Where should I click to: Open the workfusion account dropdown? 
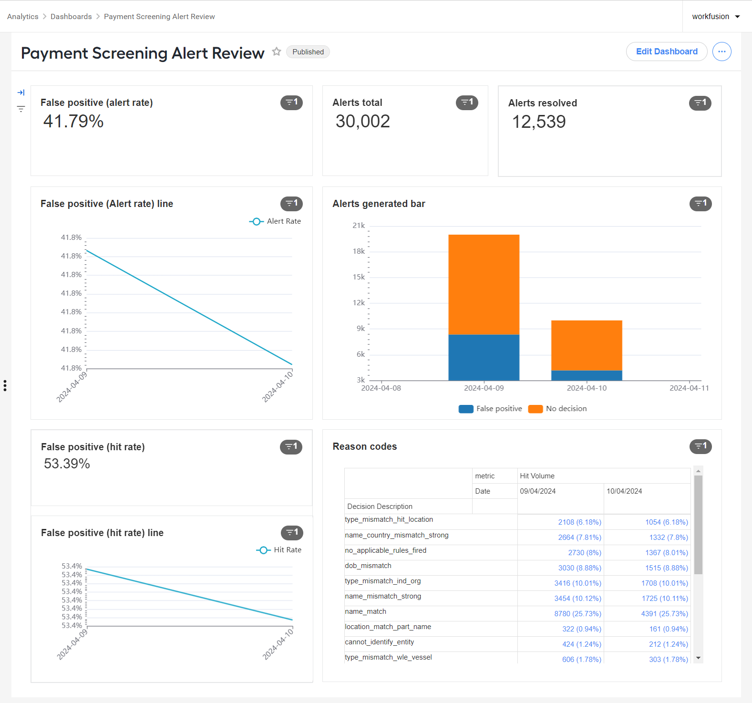716,16
